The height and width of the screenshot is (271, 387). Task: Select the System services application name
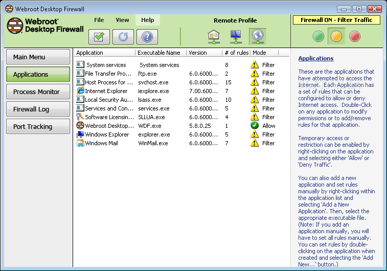click(106, 65)
